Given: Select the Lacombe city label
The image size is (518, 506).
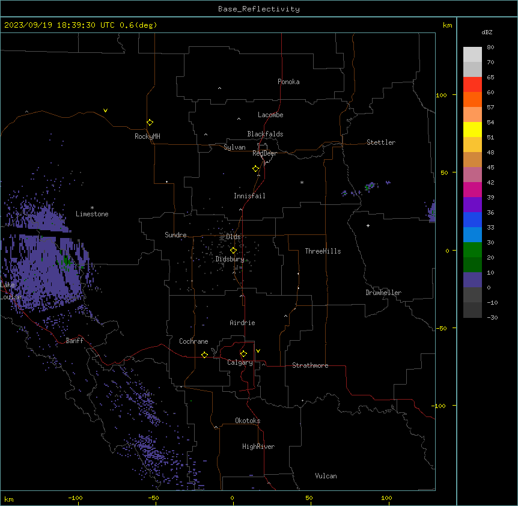Looking at the screenshot, I should (270, 115).
